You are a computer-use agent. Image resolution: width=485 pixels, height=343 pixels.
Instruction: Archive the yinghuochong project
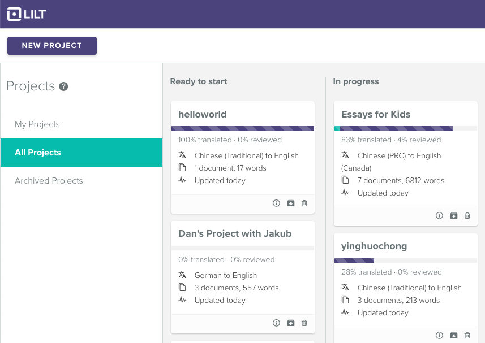(453, 336)
